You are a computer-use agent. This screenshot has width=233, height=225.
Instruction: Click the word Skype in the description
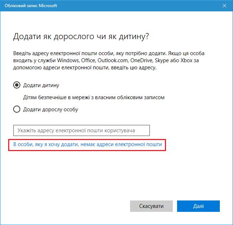162,61
